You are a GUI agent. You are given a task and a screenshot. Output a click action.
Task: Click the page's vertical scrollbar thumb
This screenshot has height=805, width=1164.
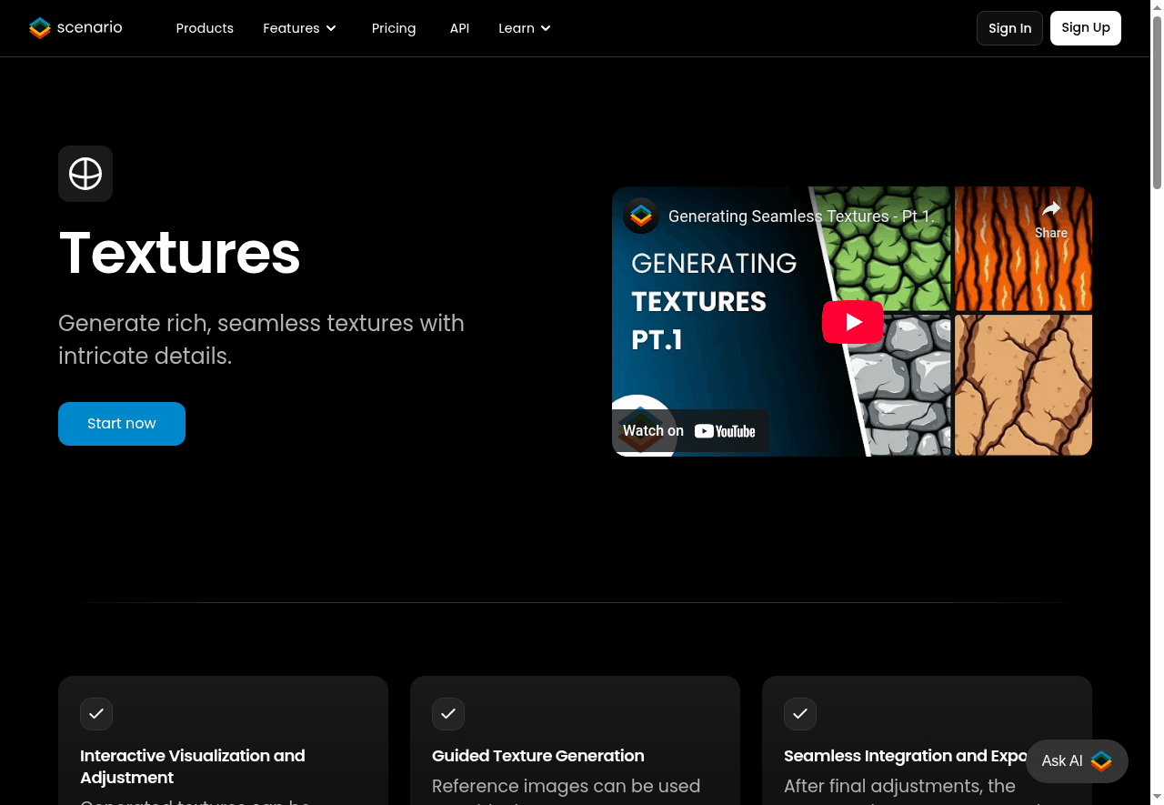click(1157, 100)
